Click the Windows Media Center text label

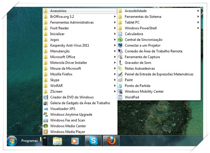[x=68, y=126]
